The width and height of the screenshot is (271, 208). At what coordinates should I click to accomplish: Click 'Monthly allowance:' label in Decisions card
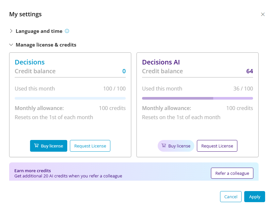pyautogui.click(x=39, y=108)
